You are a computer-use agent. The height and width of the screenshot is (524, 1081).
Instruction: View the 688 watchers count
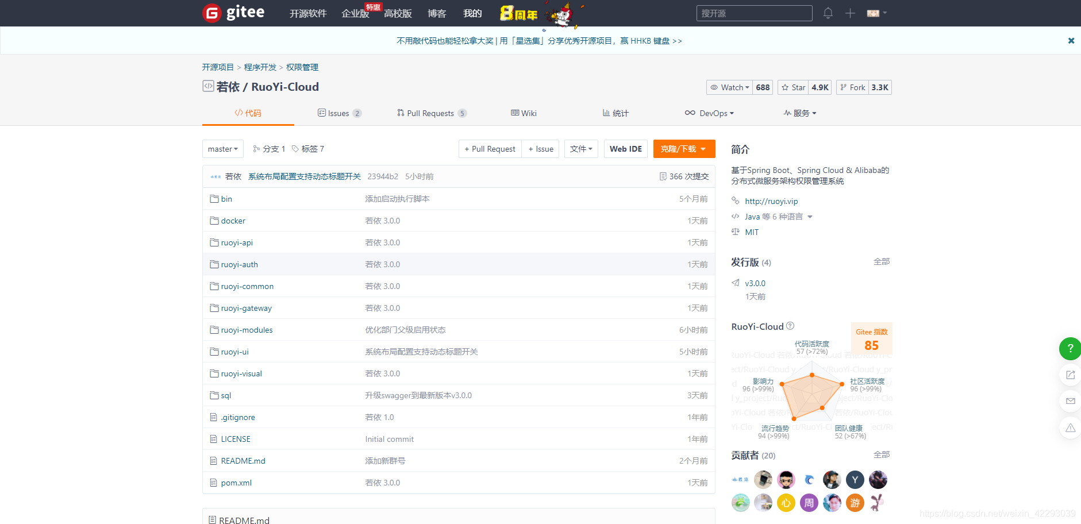763,87
